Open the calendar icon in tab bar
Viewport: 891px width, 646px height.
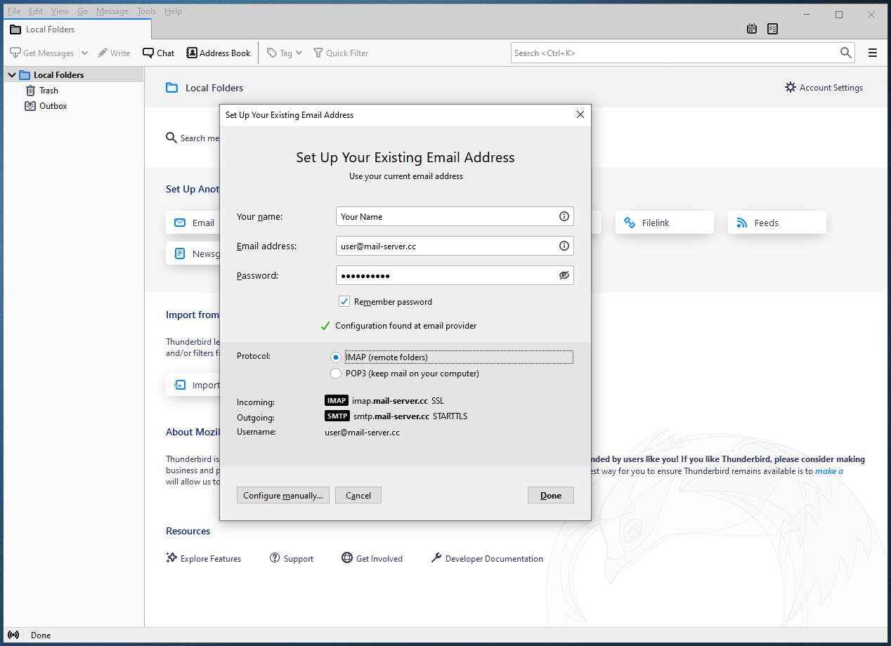pyautogui.click(x=752, y=29)
